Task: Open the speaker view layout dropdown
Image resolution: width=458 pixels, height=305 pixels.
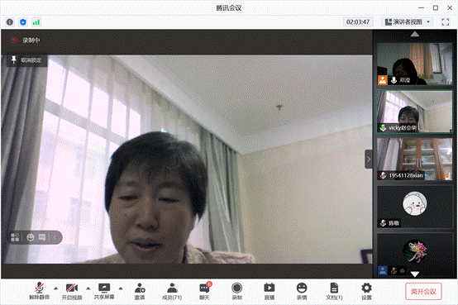Action: (408, 22)
